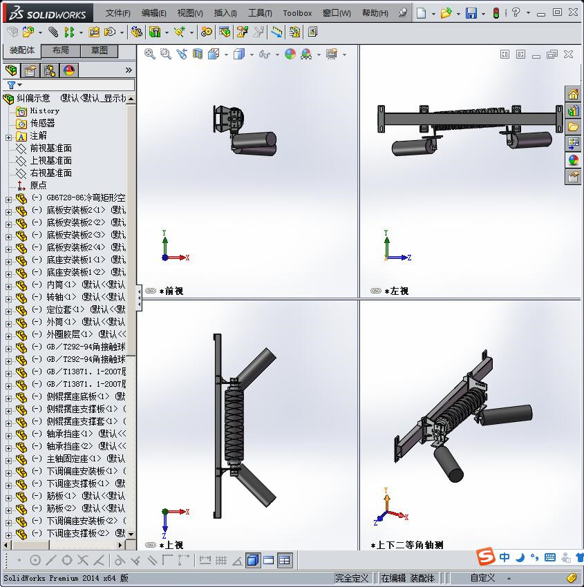Open the File Explorer task pane folder

[573, 127]
